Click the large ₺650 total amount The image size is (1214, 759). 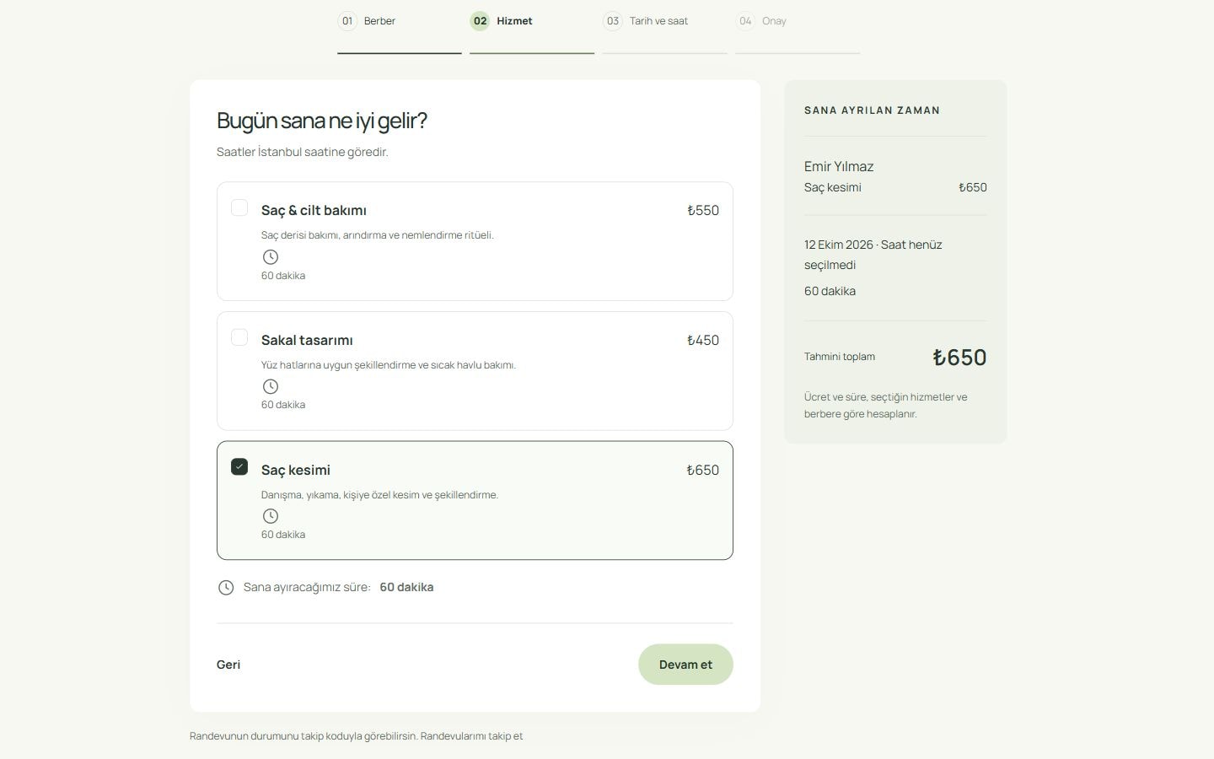pyautogui.click(x=959, y=358)
